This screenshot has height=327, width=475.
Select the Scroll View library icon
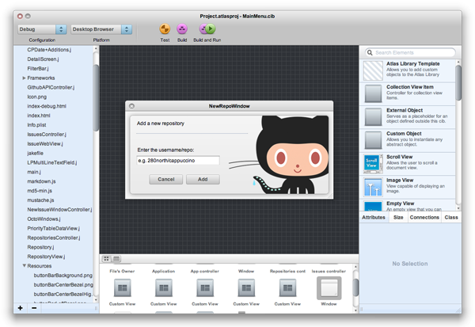pyautogui.click(x=372, y=164)
